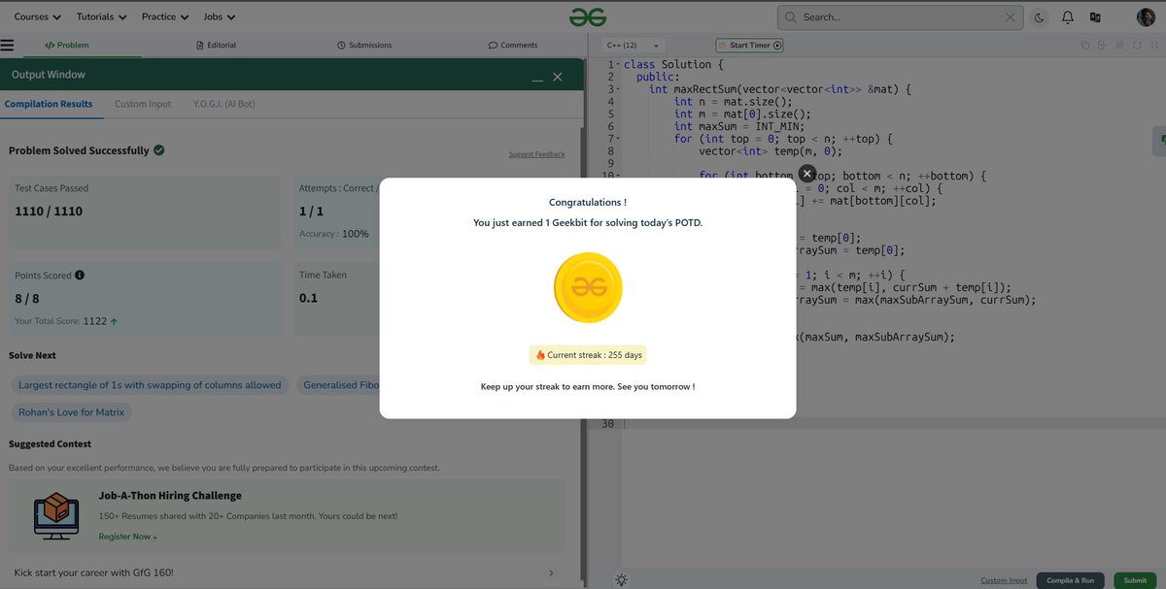Open the Generalised Fibonacci problem chip
Image resolution: width=1166 pixels, height=589 pixels.
pos(338,385)
